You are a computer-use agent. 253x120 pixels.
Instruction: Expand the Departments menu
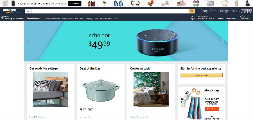click(x=34, y=18)
